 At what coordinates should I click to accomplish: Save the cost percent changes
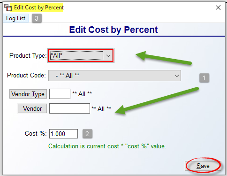(x=203, y=166)
